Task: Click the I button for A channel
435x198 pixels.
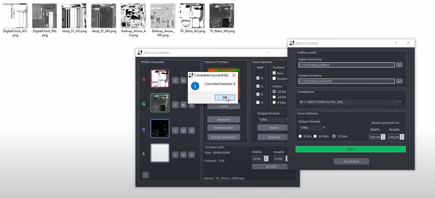Action: coord(175,155)
